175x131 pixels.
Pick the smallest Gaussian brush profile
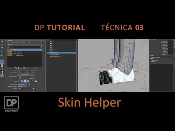pyautogui.click(x=19, y=81)
